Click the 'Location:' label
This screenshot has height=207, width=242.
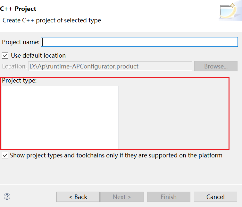click(14, 66)
